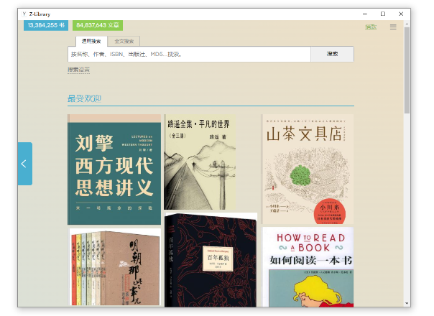This screenshot has width=434, height=316.
Task: Open the 山茶文具店 book cover
Action: pyautogui.click(x=308, y=169)
